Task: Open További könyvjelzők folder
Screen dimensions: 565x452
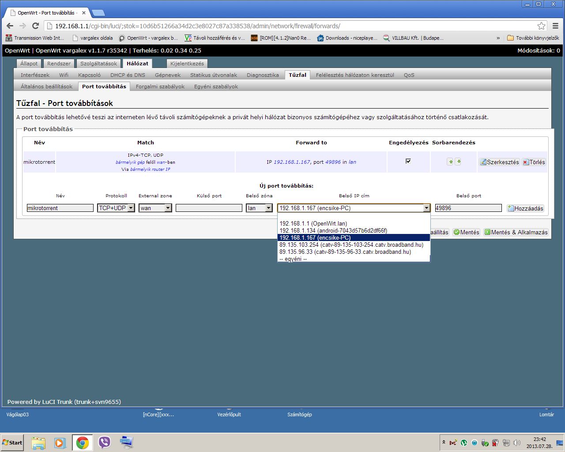Action: point(533,38)
